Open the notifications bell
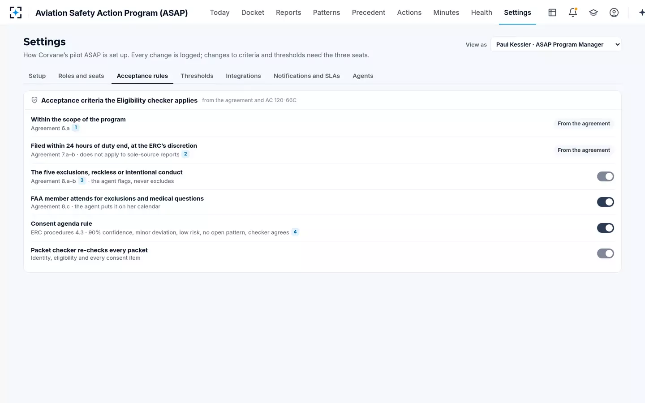Screen dimensions: 645x403 [573, 13]
